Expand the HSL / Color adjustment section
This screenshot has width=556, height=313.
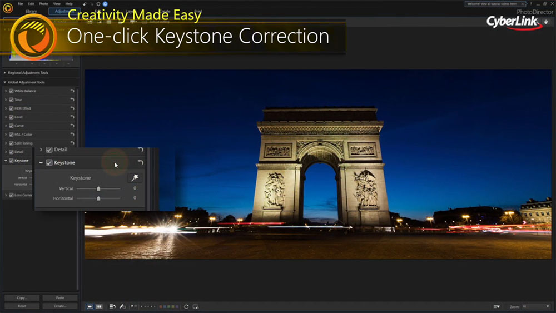tap(6, 135)
